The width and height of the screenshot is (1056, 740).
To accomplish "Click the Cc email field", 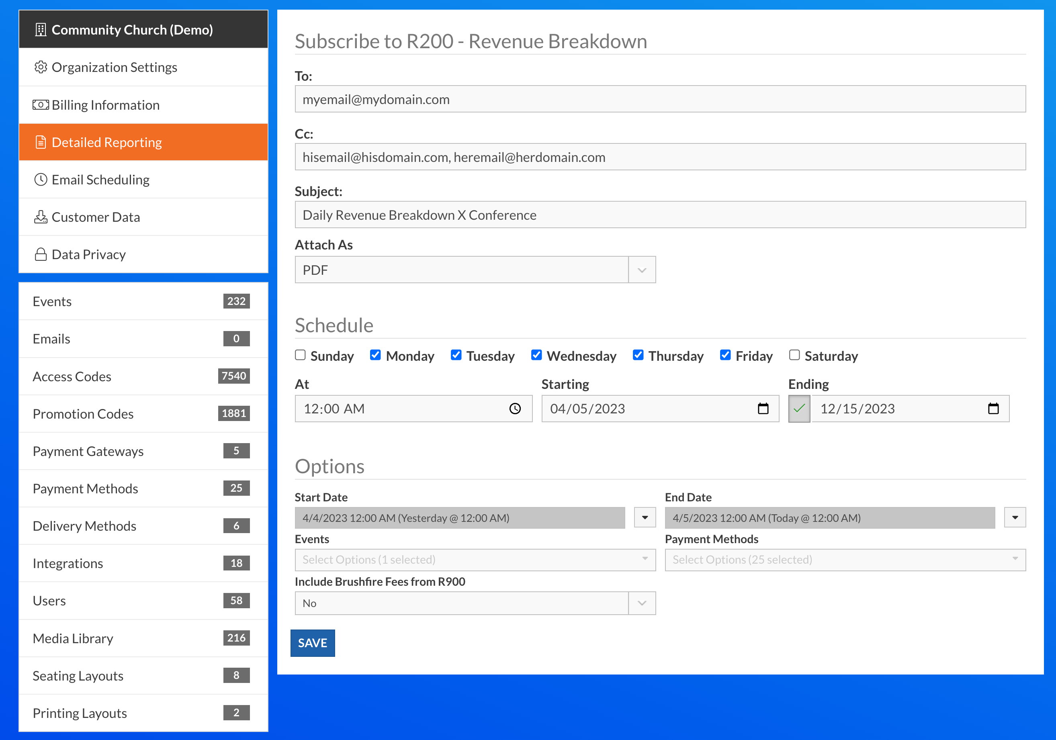I will [x=661, y=157].
